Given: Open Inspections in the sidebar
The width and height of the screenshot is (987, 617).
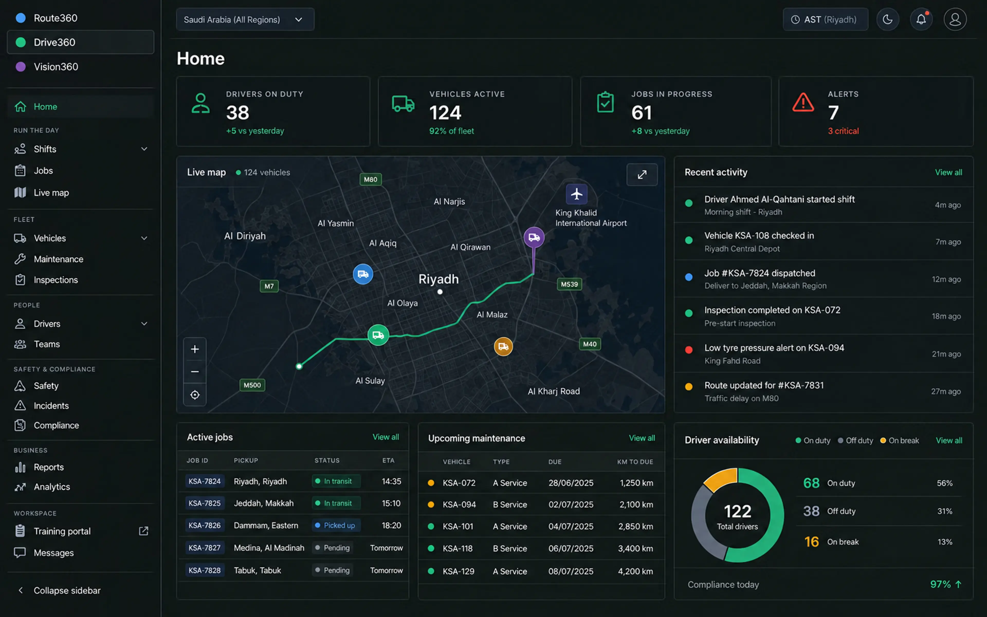Looking at the screenshot, I should 80,280.
